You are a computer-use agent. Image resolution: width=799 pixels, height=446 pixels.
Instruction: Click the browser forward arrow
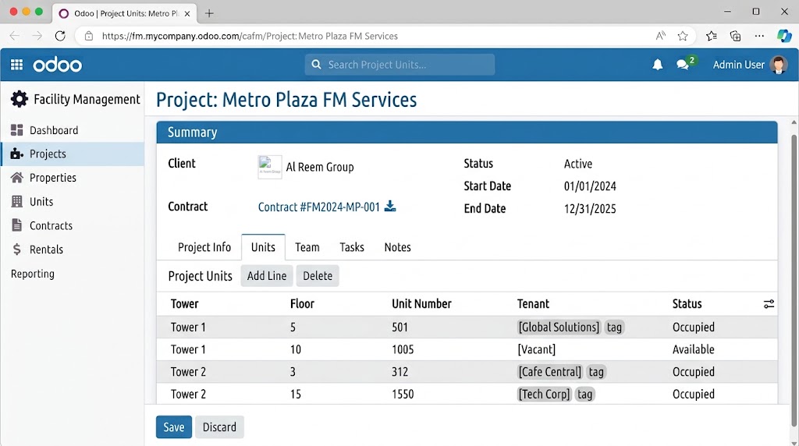[37, 36]
